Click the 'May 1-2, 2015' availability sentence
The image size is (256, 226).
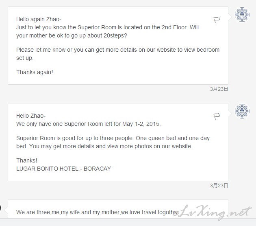click(x=89, y=124)
